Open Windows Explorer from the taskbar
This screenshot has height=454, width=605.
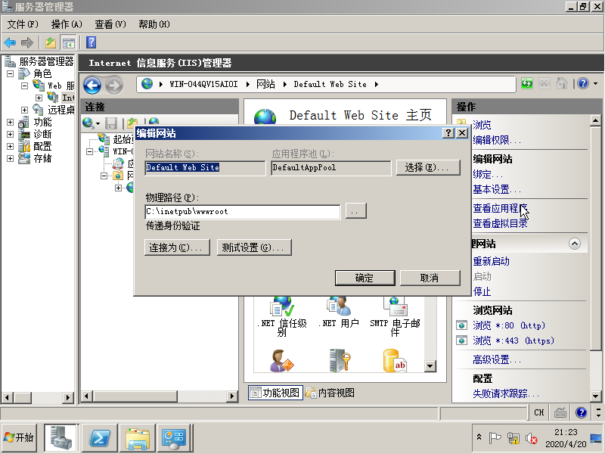click(138, 438)
